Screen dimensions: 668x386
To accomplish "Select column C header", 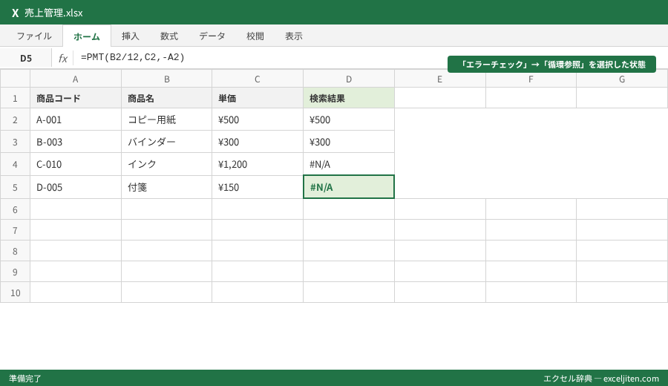I will [x=258, y=79].
